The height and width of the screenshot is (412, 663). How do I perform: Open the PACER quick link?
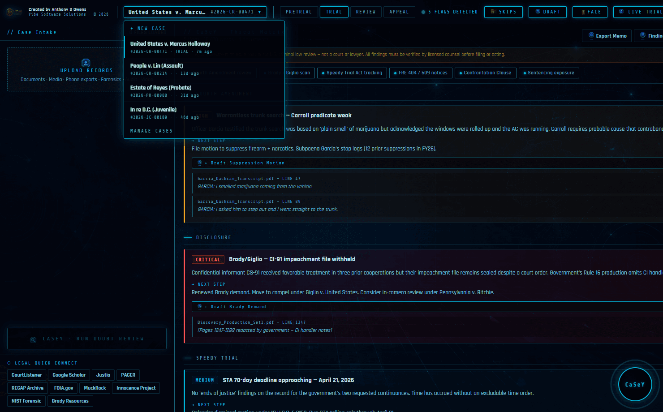(x=128, y=375)
